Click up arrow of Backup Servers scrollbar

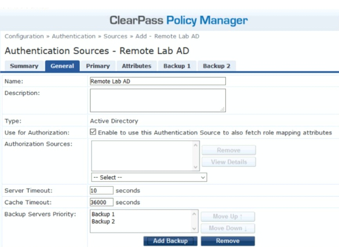[194, 214]
